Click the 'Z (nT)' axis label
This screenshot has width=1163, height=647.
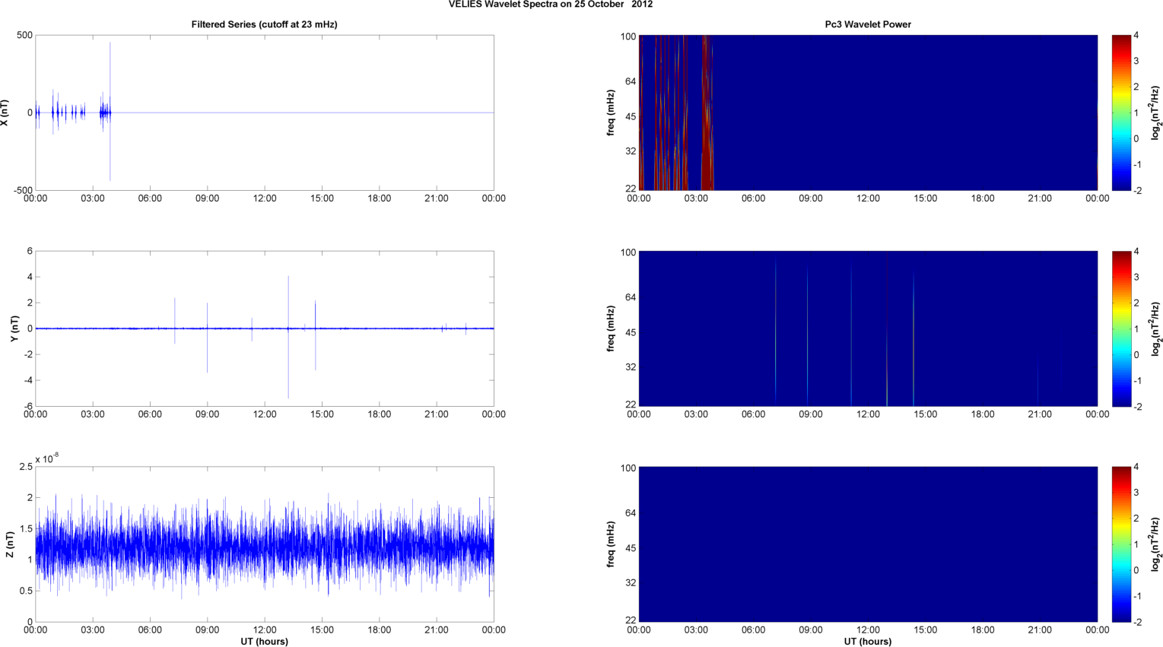(10, 544)
